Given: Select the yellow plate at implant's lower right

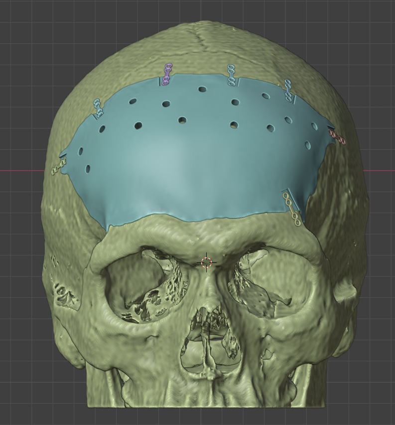Looking at the screenshot, I should tap(291, 208).
